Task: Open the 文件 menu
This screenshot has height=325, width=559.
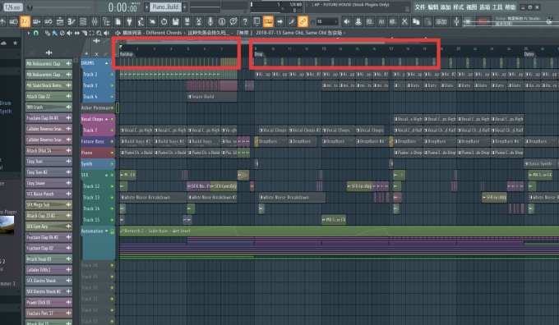Action: coord(420,7)
